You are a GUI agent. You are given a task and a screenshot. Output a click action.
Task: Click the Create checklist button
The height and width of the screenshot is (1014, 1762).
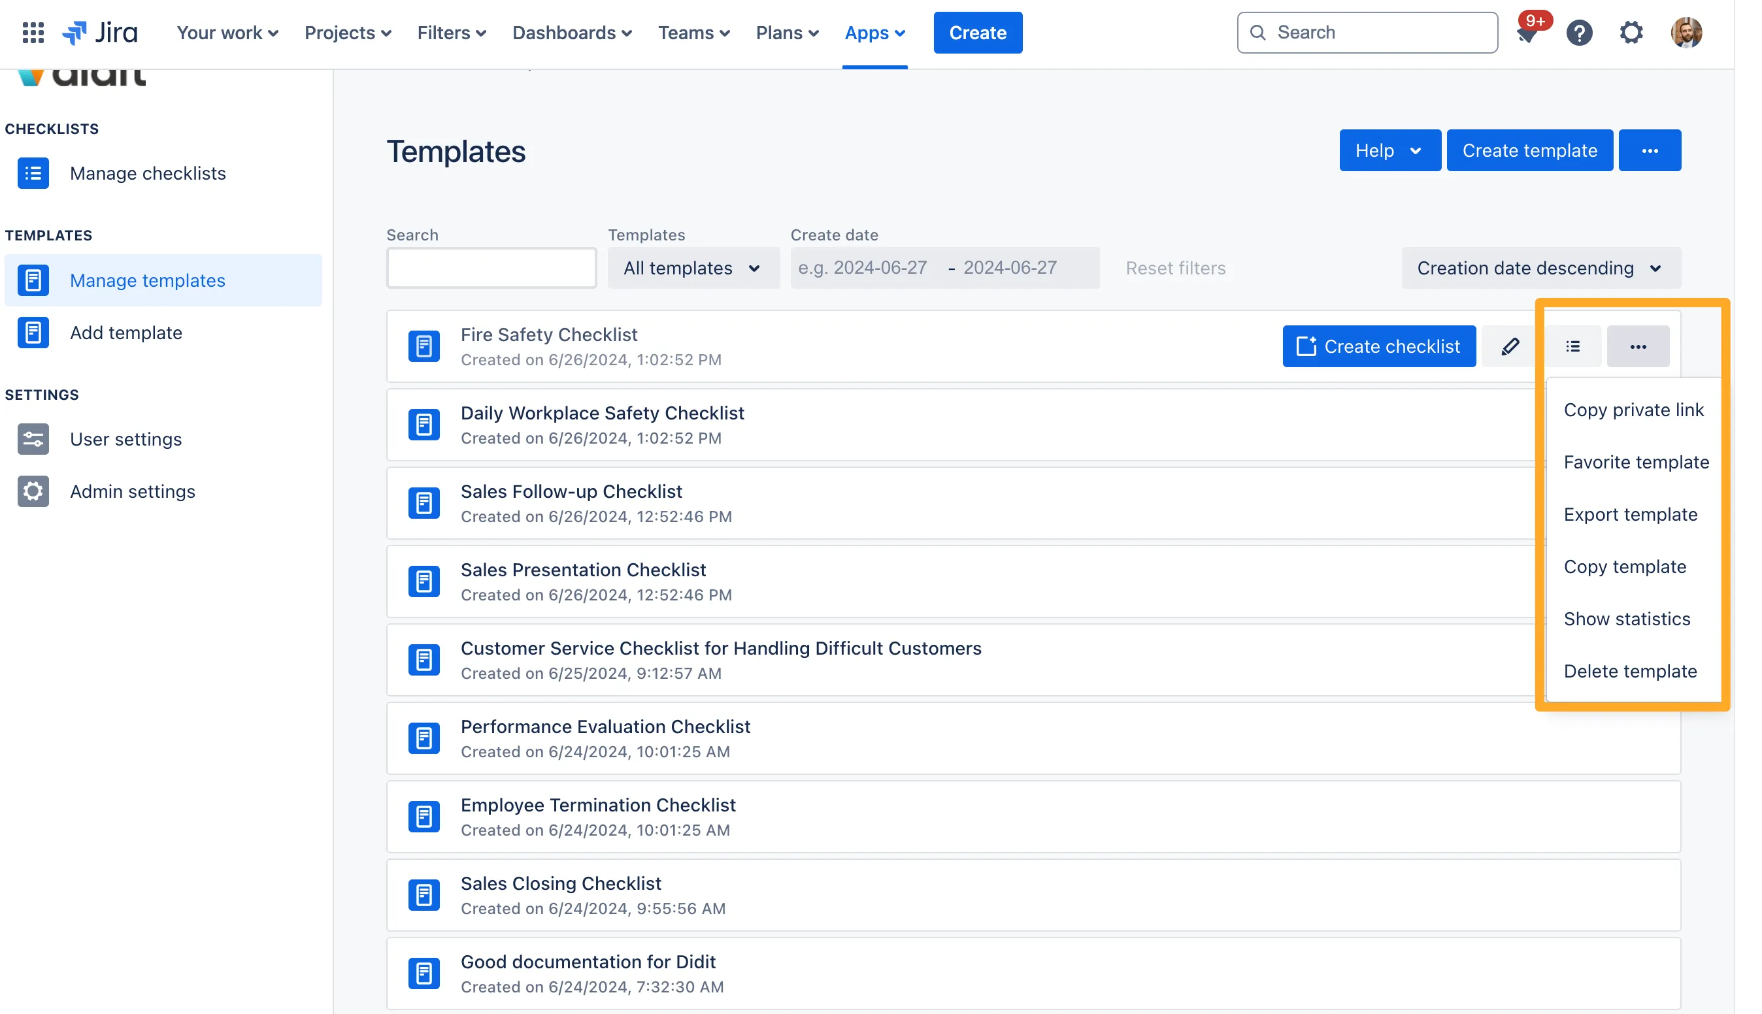pyautogui.click(x=1378, y=346)
